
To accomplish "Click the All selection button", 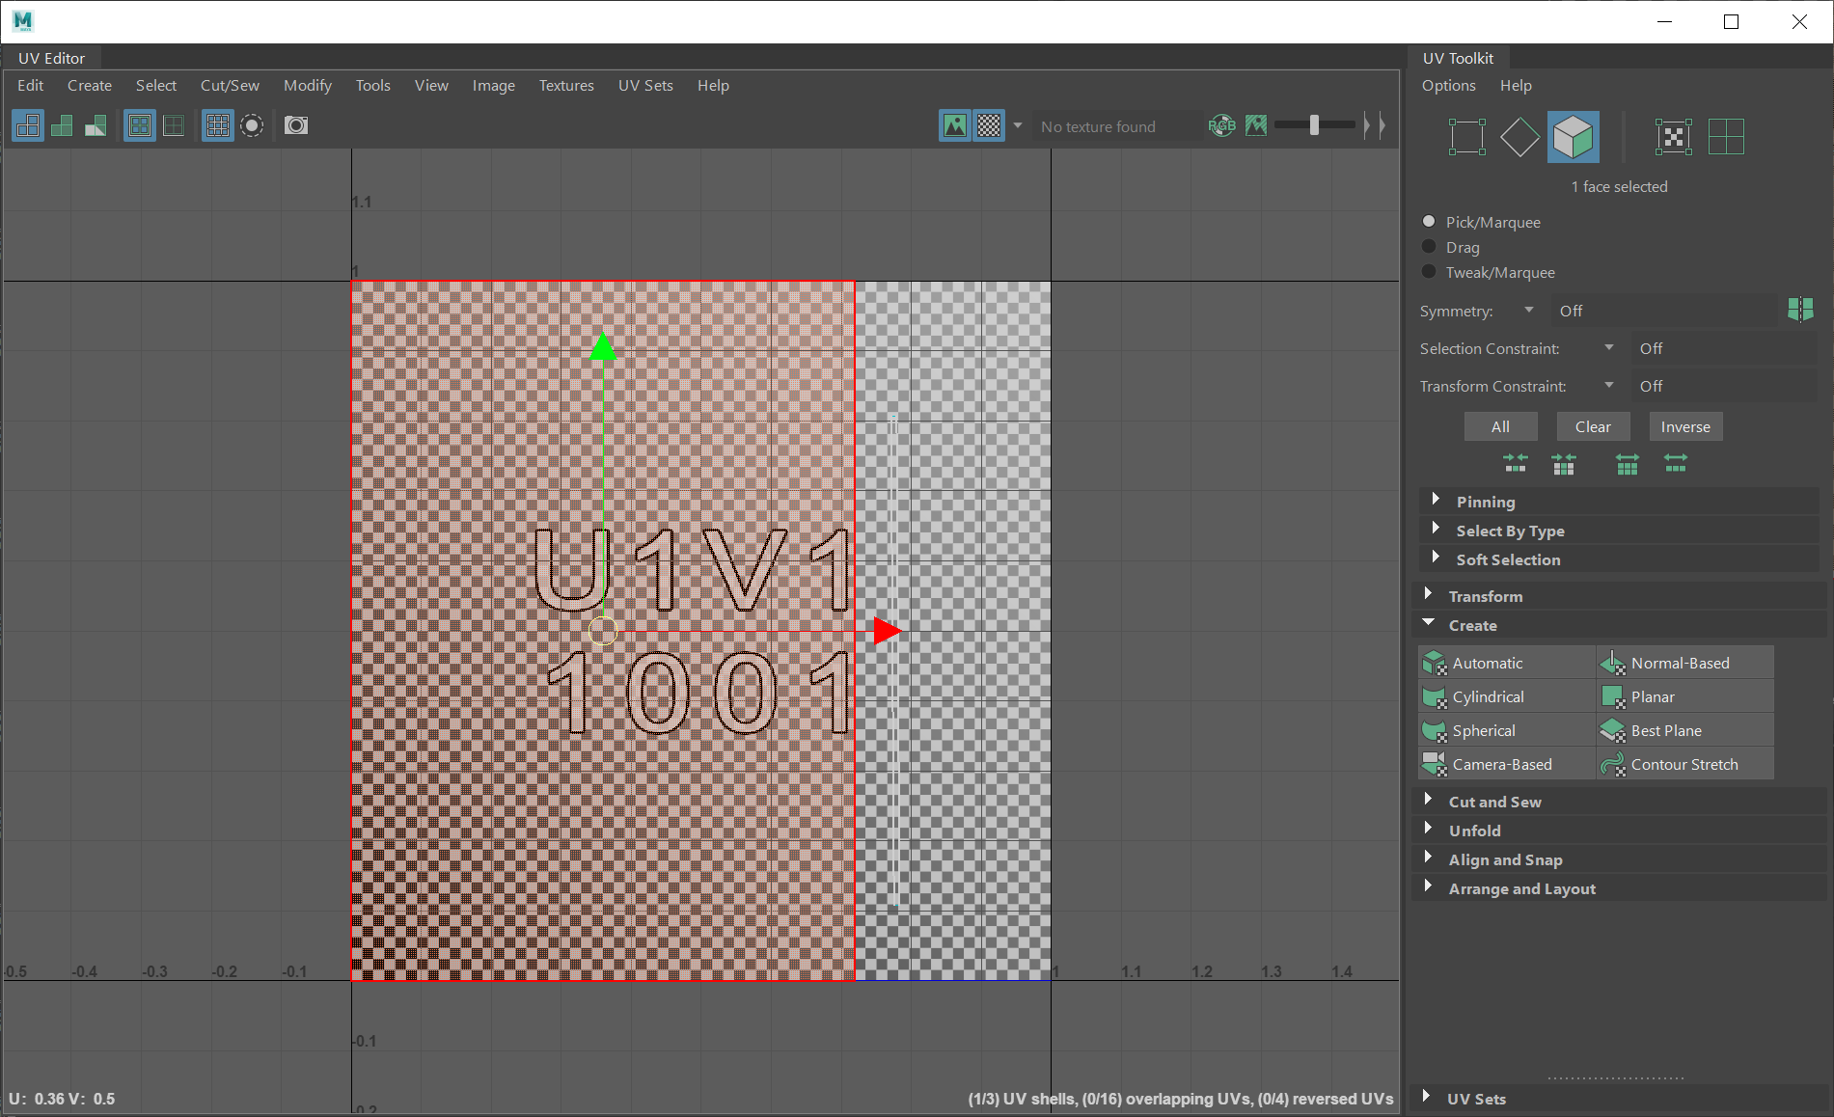I will pos(1500,426).
